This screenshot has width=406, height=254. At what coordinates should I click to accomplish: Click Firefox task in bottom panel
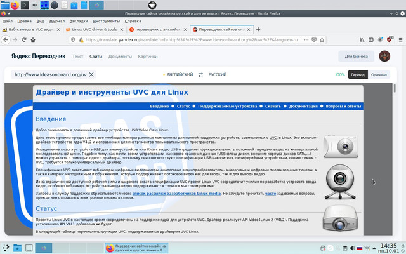[136, 248]
